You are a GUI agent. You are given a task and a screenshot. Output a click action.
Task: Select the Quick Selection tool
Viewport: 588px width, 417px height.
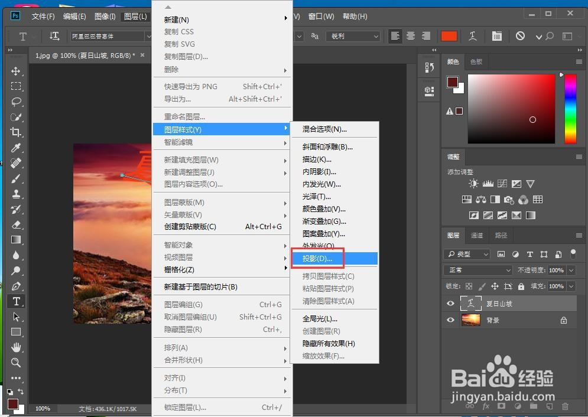16,117
